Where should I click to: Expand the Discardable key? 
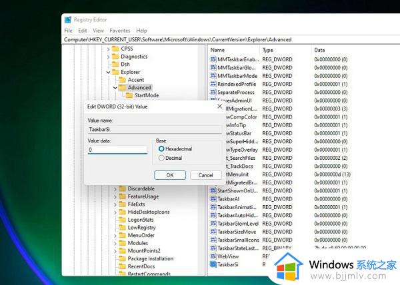(x=115, y=189)
